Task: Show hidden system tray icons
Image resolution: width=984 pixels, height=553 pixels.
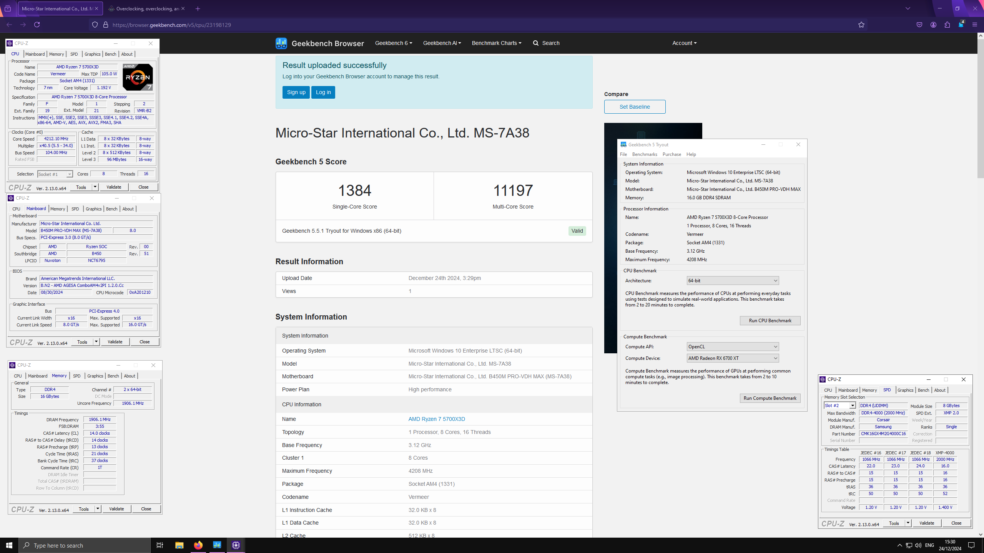Action: (899, 545)
